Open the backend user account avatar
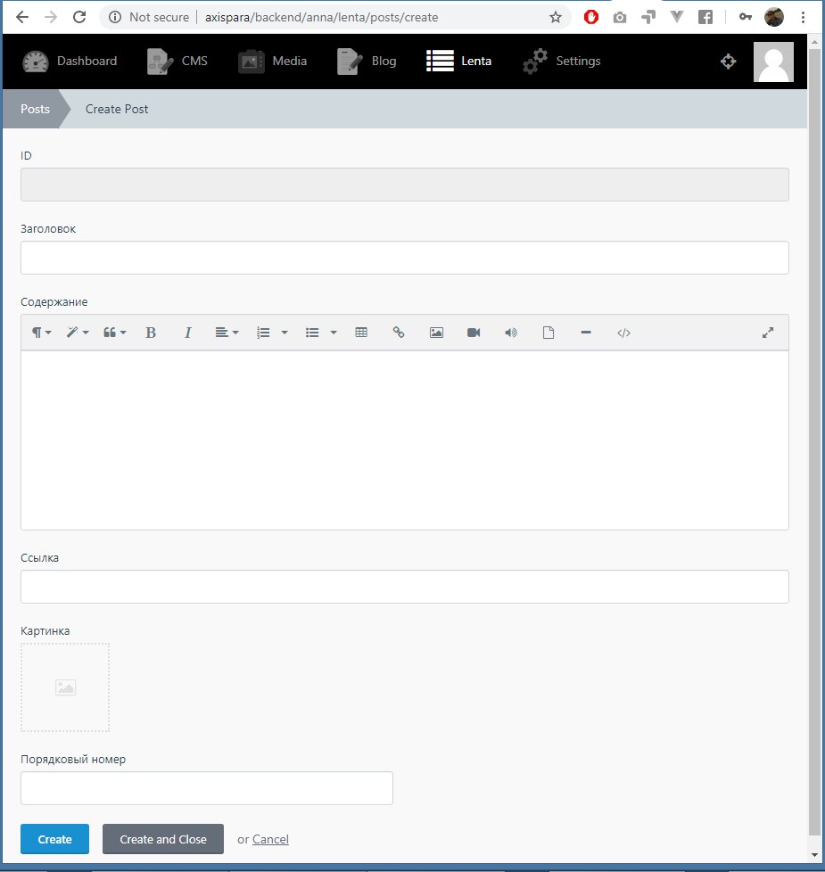825x872 pixels. point(773,62)
